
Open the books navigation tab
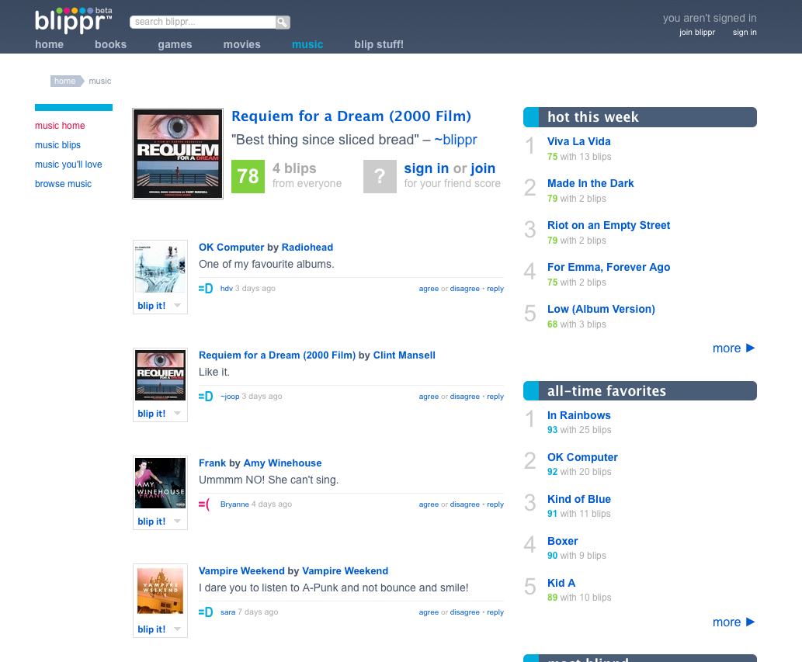[x=110, y=44]
